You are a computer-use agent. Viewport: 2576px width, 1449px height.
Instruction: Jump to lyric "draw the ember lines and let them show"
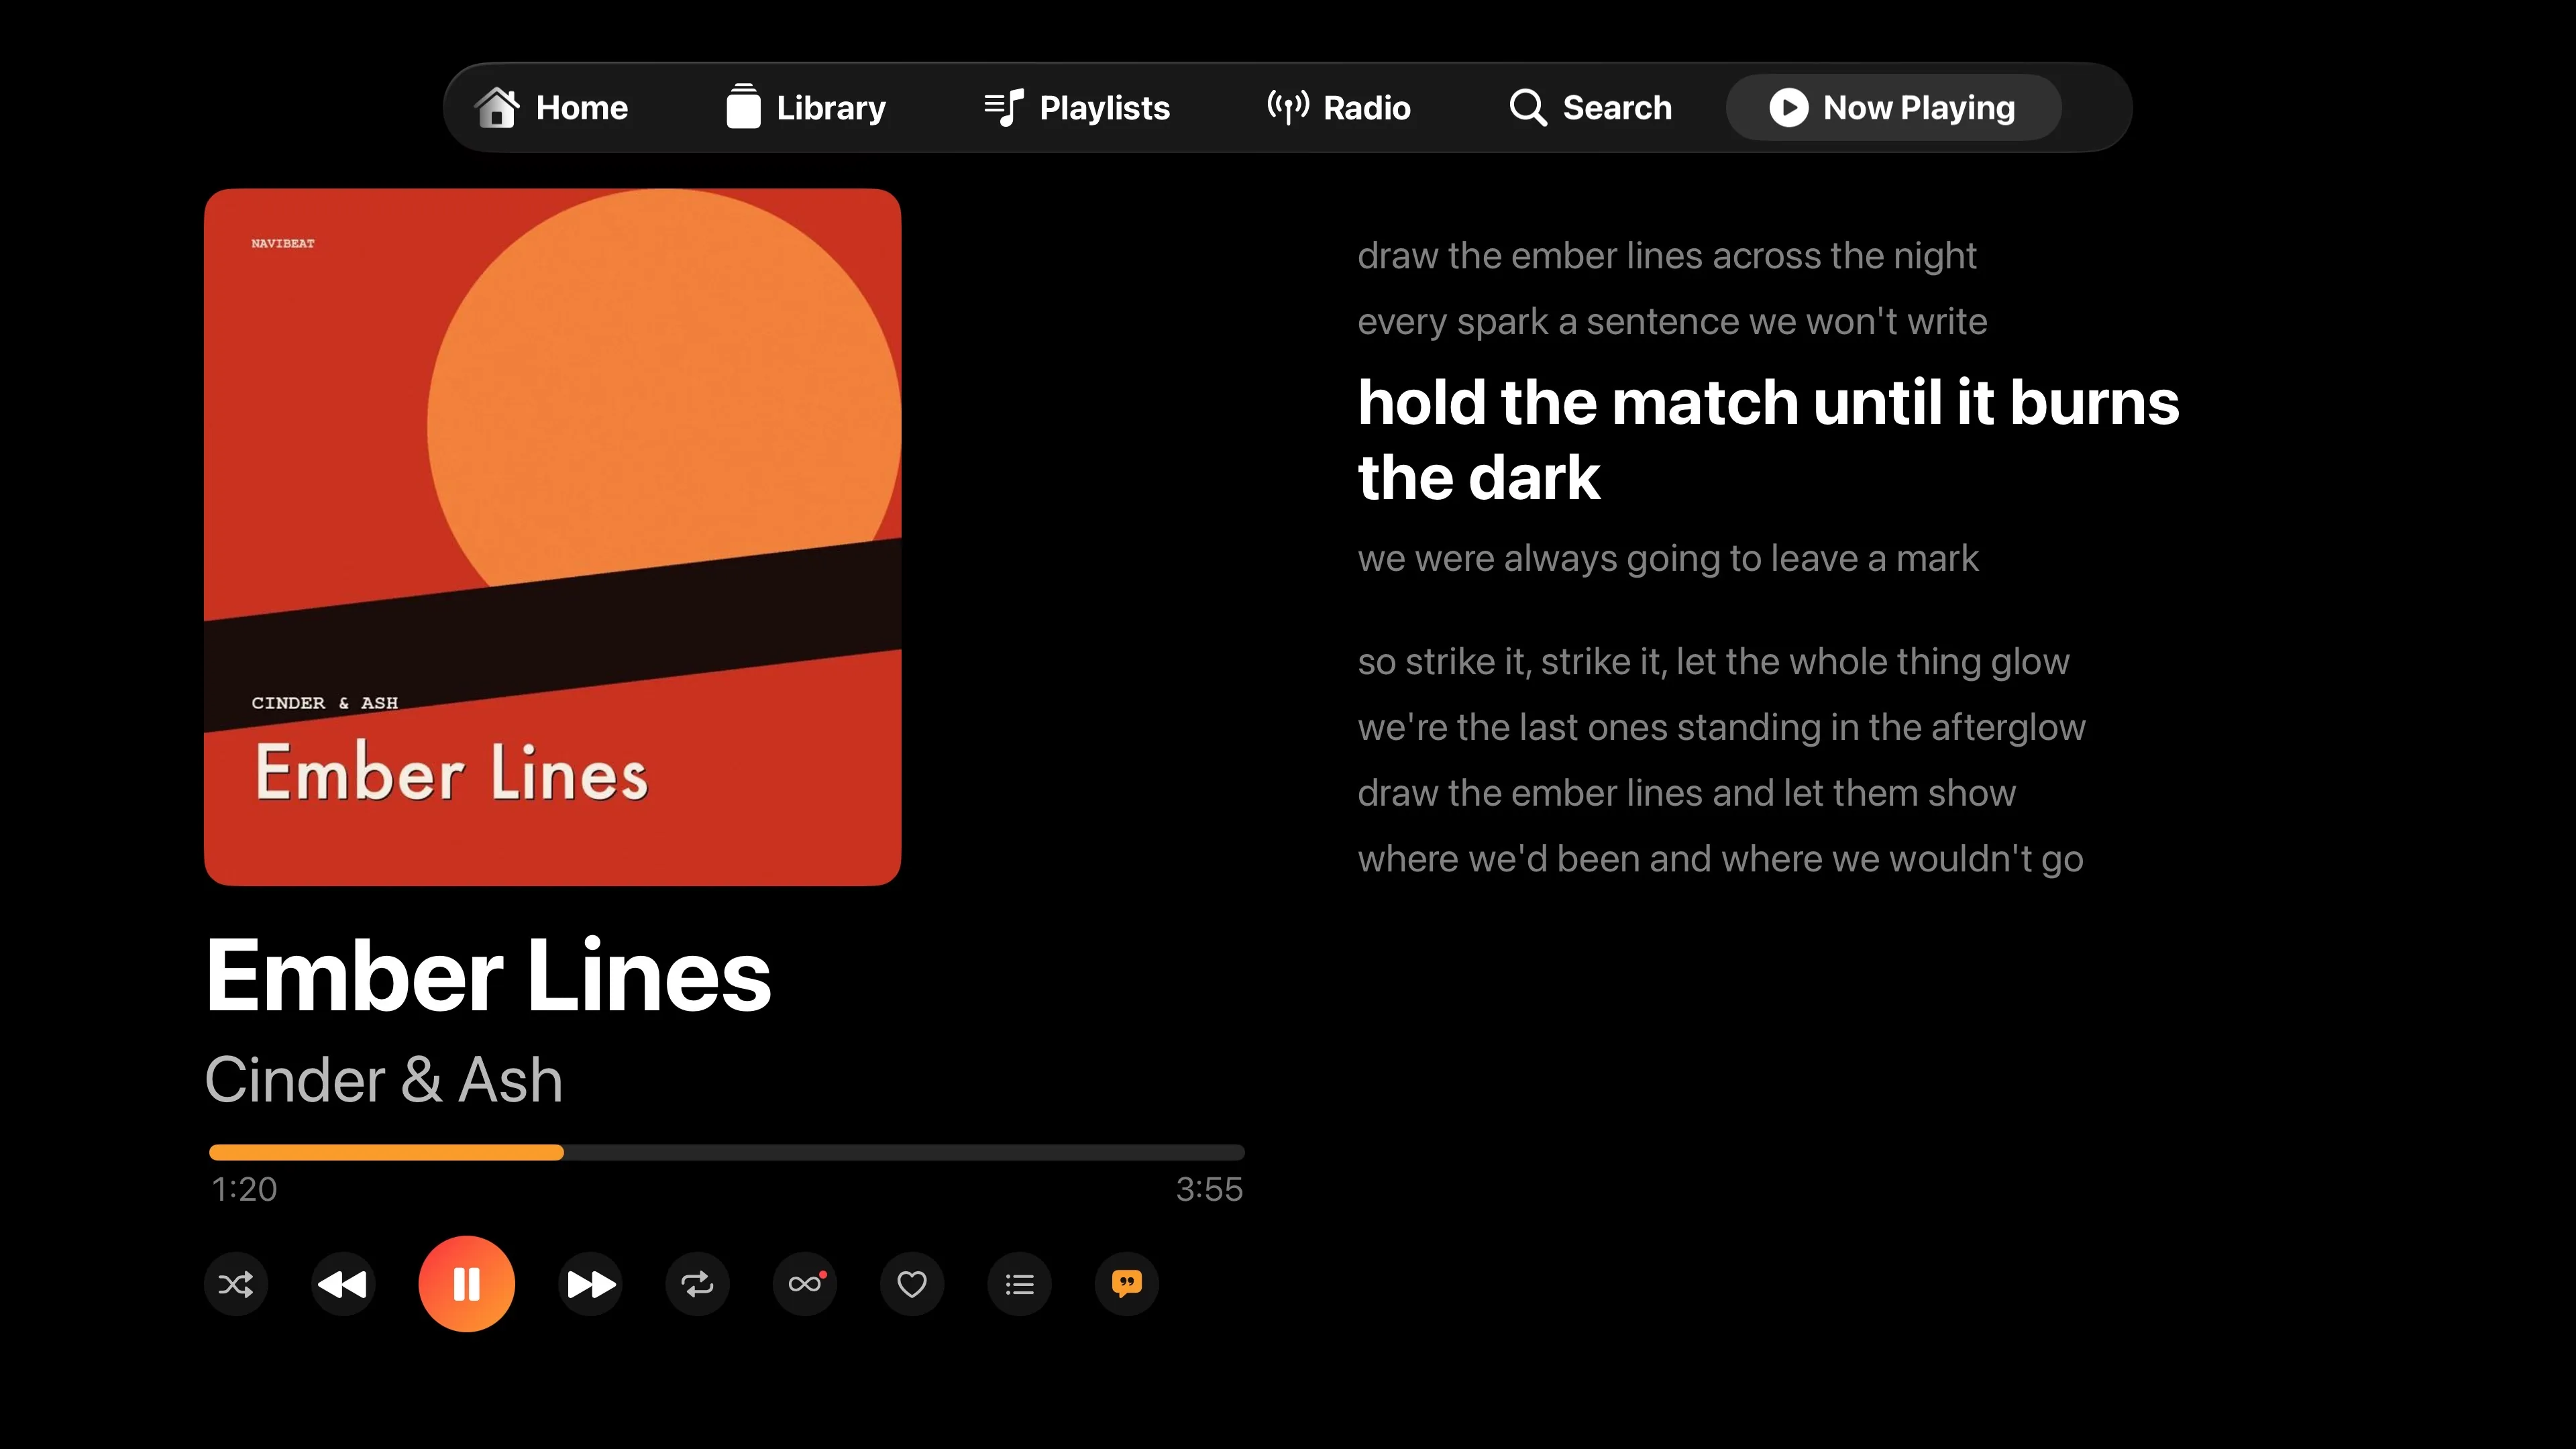(x=1686, y=794)
